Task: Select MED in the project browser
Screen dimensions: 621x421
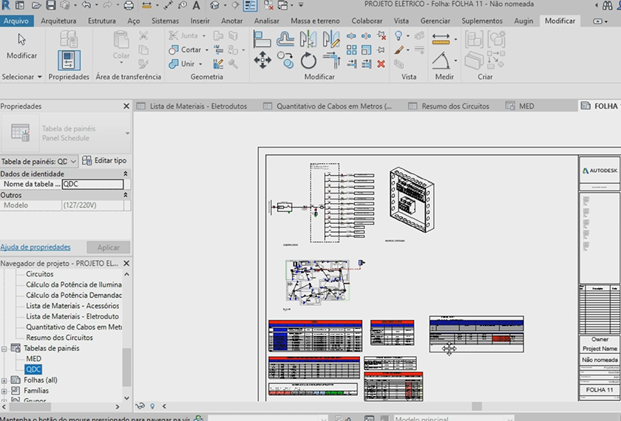Action: point(33,359)
